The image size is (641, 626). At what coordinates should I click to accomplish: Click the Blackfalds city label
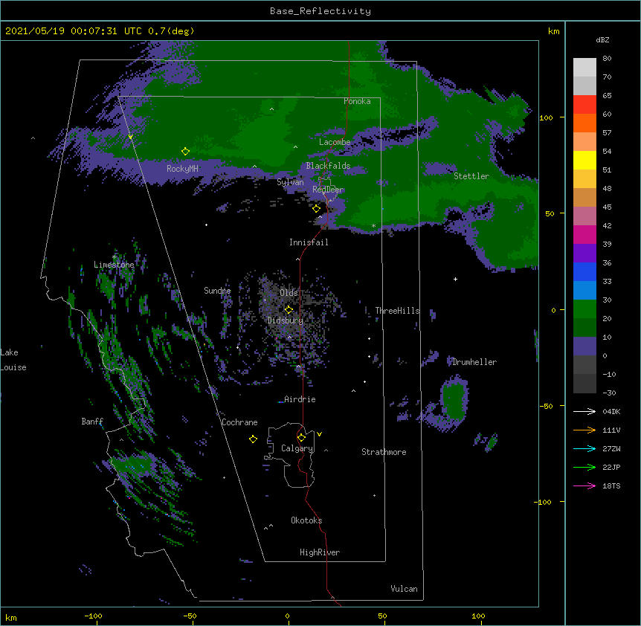tap(328, 166)
